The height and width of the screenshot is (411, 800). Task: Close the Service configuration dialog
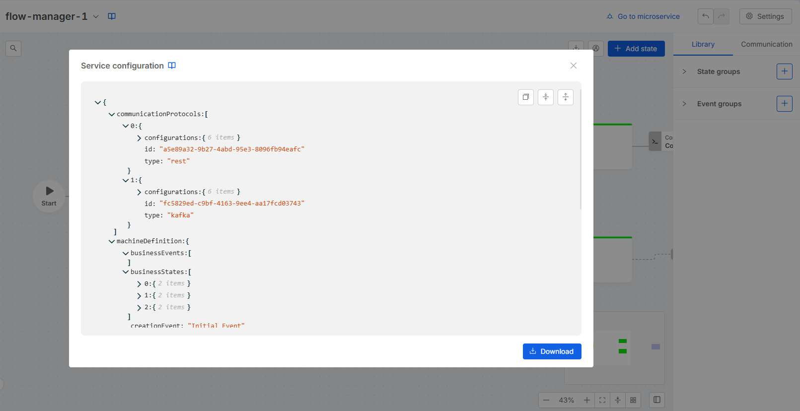574,66
